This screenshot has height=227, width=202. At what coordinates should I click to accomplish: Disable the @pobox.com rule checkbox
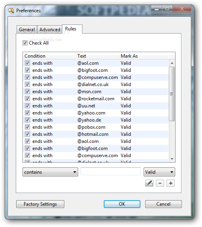click(27, 127)
